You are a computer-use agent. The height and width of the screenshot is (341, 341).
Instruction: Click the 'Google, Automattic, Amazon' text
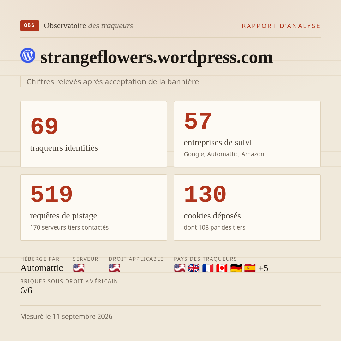(x=224, y=154)
